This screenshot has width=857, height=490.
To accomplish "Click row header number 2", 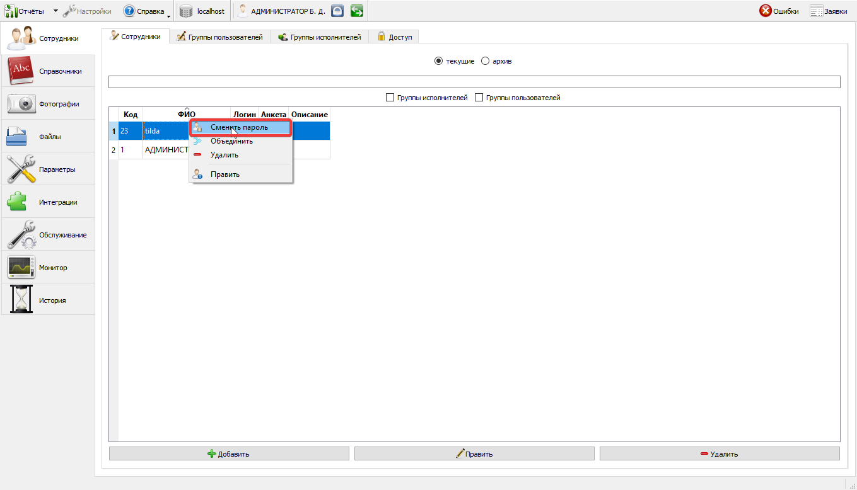I will (114, 150).
